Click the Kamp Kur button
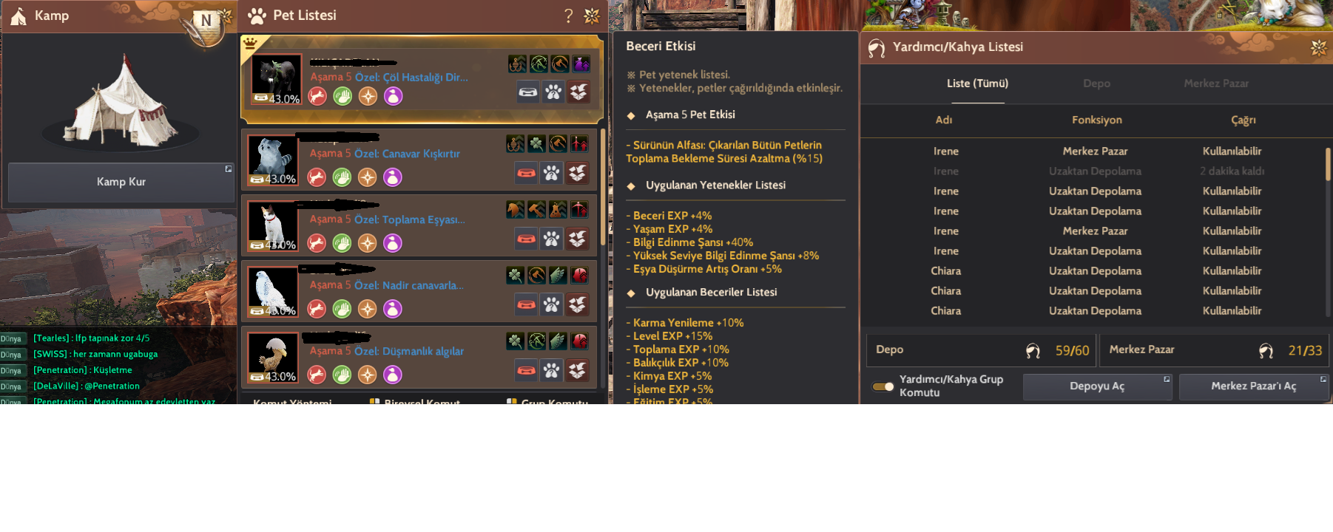 click(121, 182)
